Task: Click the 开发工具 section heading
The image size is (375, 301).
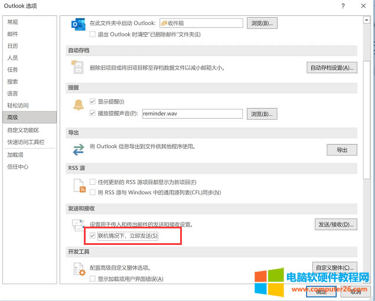Action: [x=79, y=251]
